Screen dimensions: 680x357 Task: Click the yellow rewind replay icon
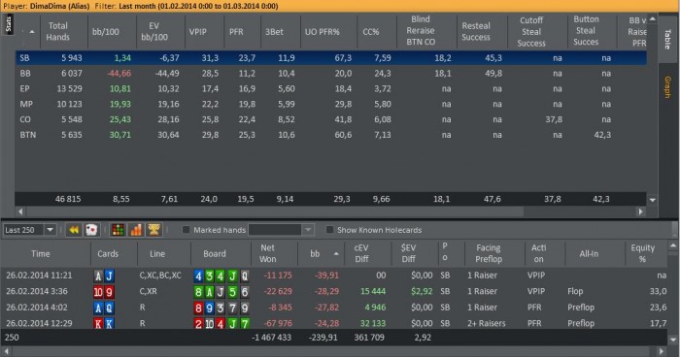(x=74, y=230)
